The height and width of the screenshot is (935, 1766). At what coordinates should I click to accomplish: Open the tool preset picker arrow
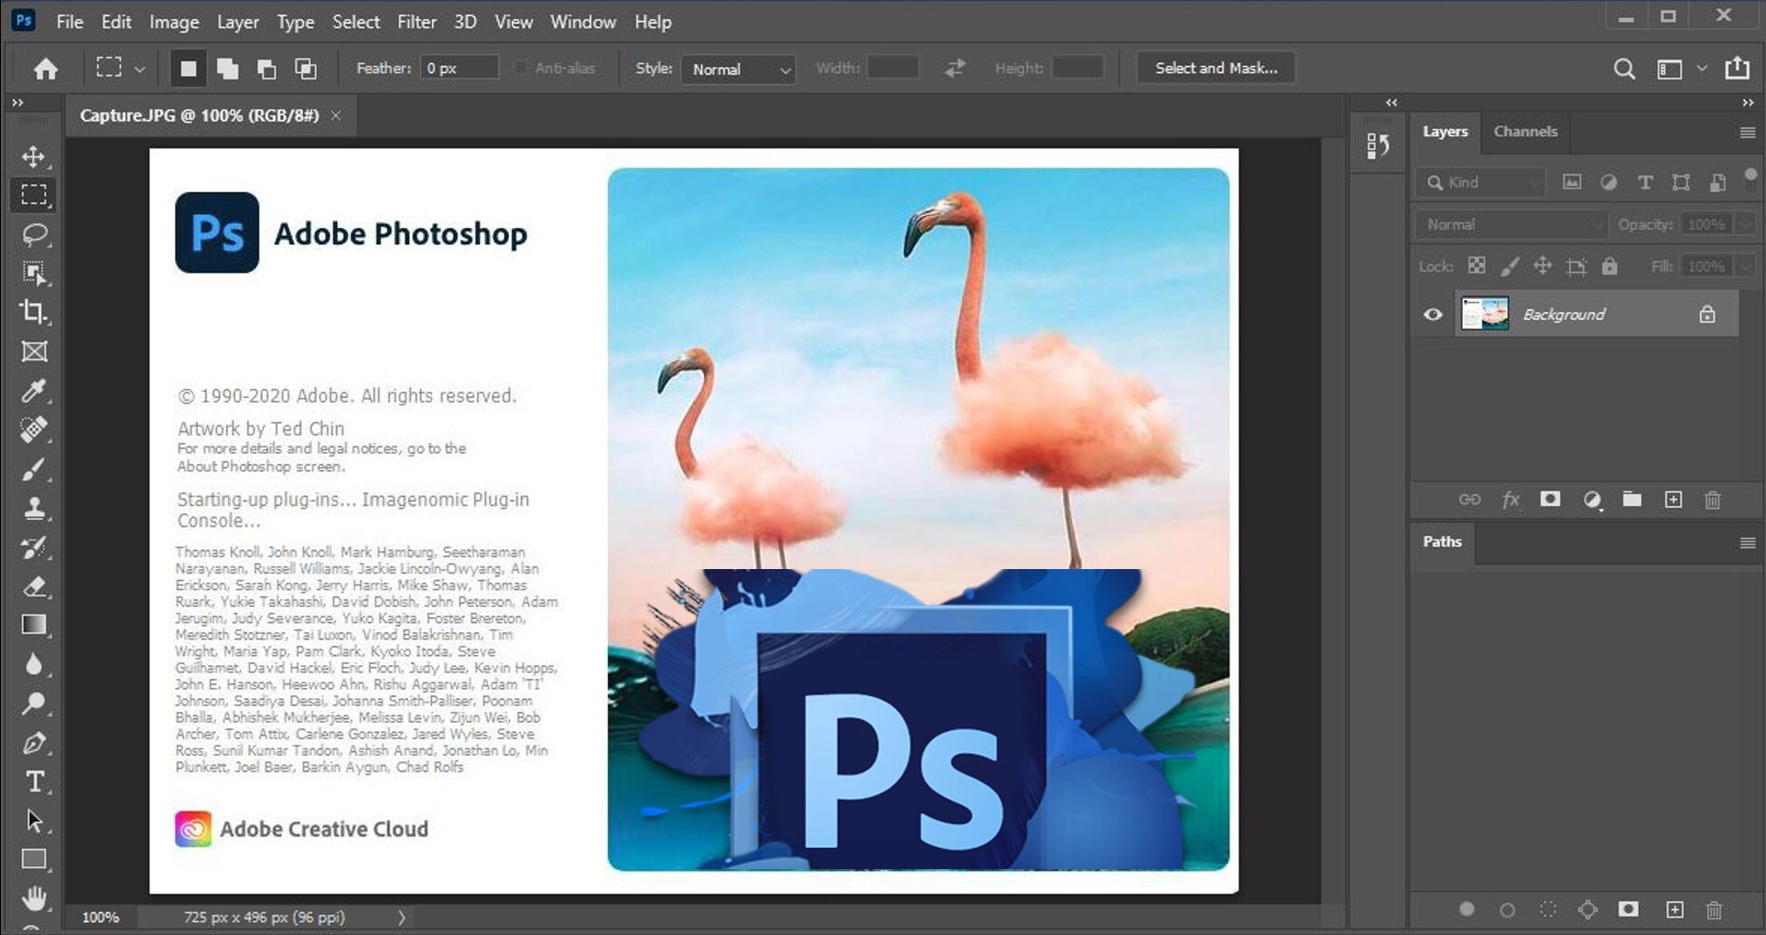click(x=140, y=69)
